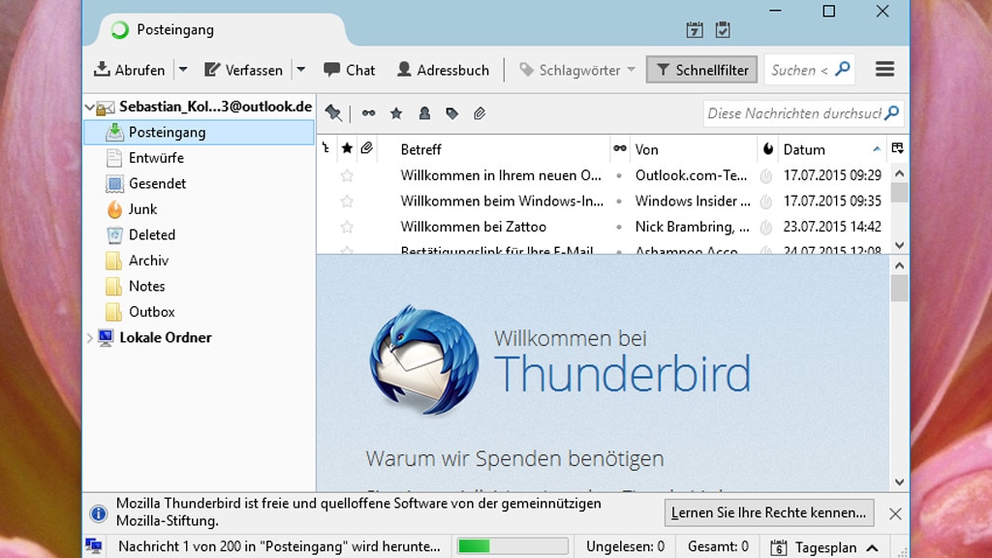Sort by the Von column

(694, 149)
